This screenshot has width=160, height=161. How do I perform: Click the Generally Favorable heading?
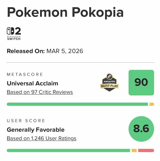(36, 130)
